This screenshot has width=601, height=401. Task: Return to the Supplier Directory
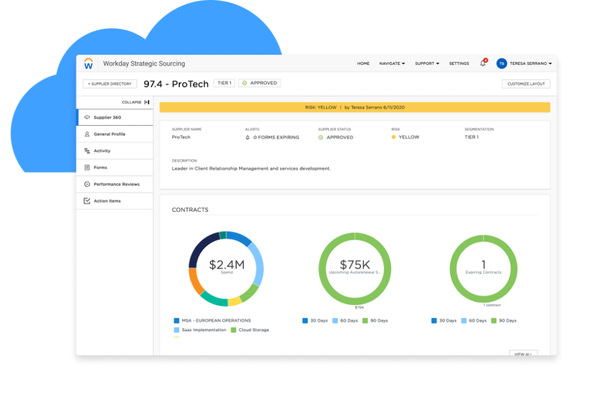[109, 83]
